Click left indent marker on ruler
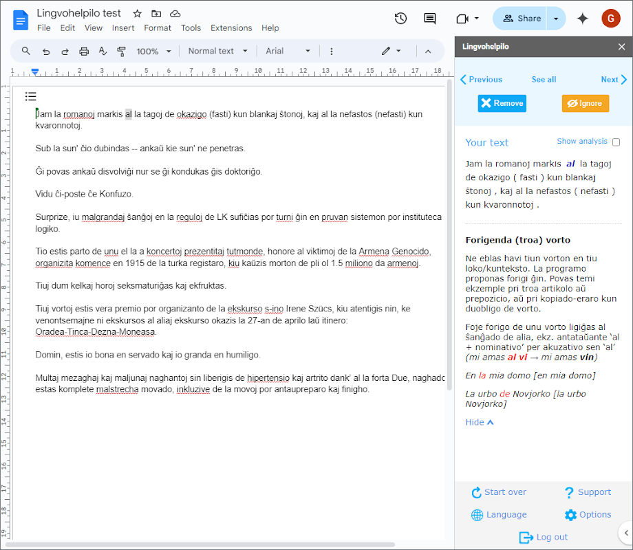The width and height of the screenshot is (633, 550). pyautogui.click(x=35, y=71)
